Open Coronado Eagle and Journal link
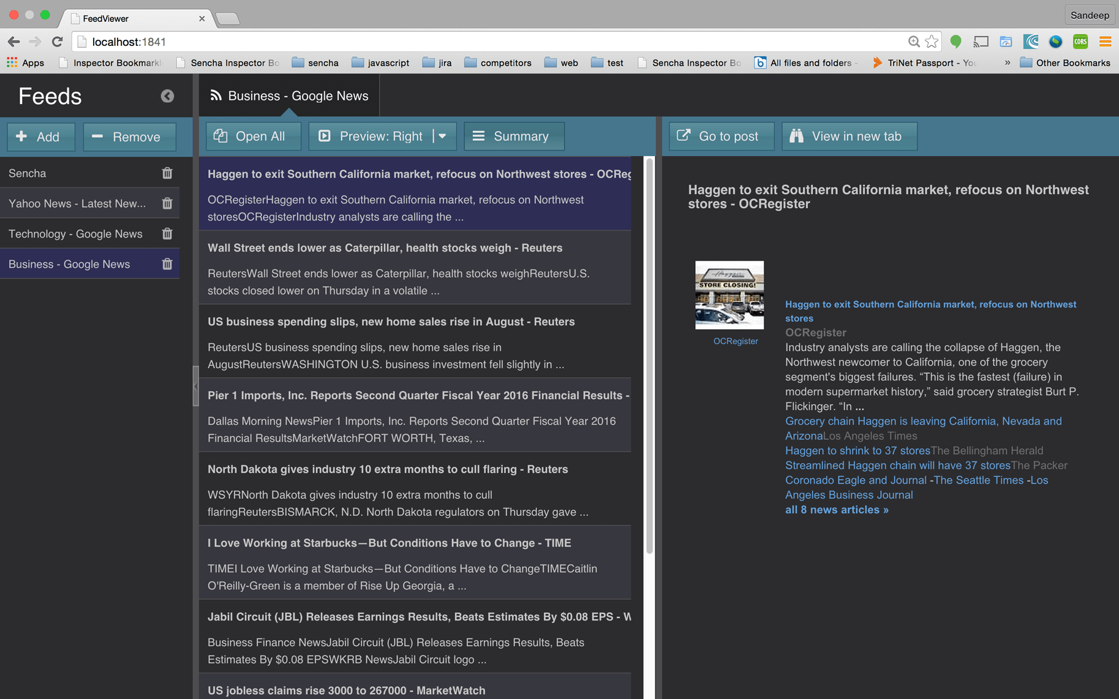 [856, 480]
